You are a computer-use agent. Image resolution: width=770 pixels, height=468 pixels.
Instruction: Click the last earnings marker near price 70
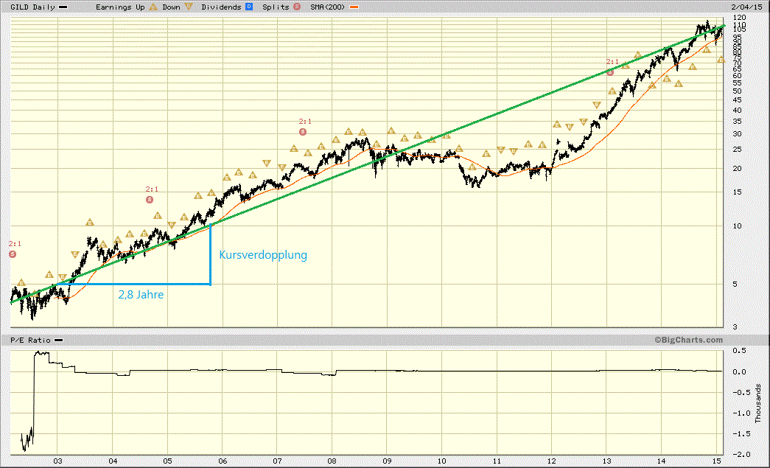tap(721, 60)
